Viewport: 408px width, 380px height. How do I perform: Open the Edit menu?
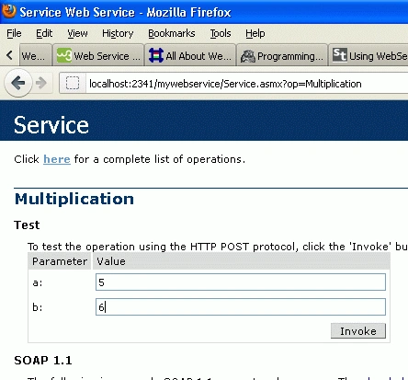point(44,33)
